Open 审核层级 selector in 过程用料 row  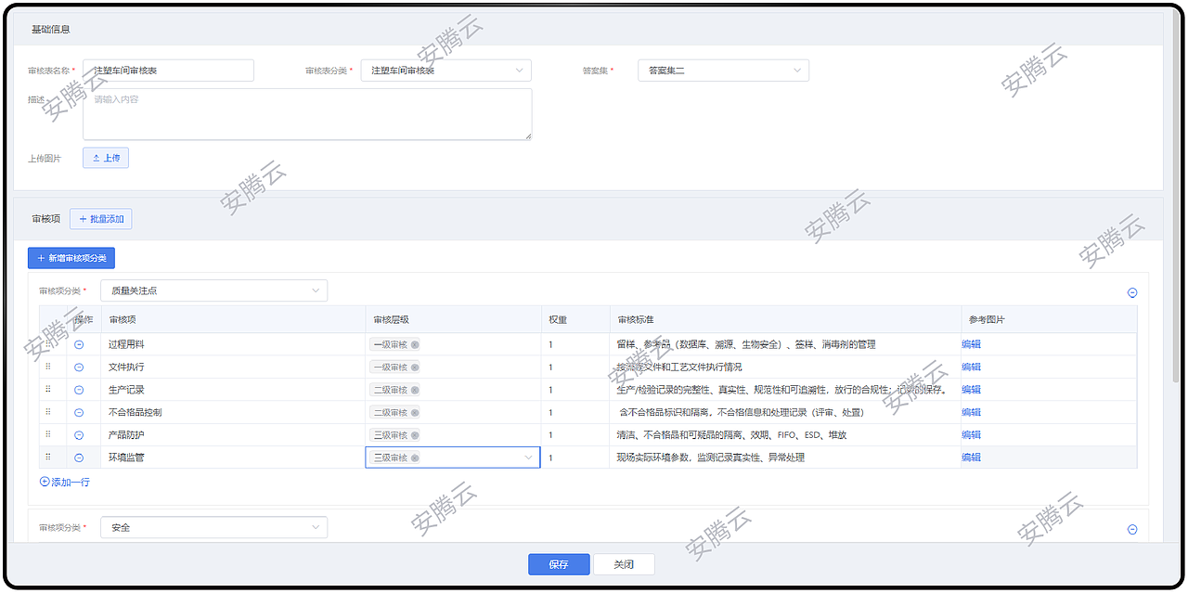click(x=452, y=344)
